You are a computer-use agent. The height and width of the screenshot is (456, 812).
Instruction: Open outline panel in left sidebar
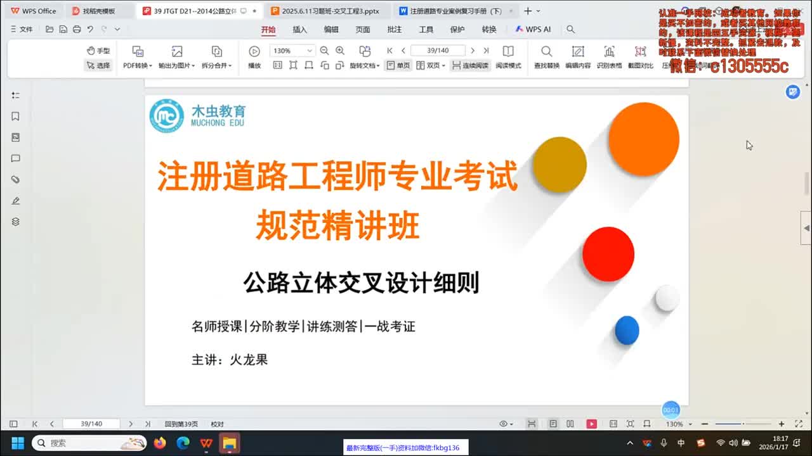click(16, 95)
